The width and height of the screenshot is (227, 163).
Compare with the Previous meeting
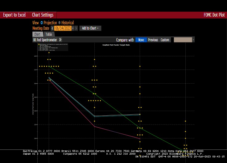point(153,40)
